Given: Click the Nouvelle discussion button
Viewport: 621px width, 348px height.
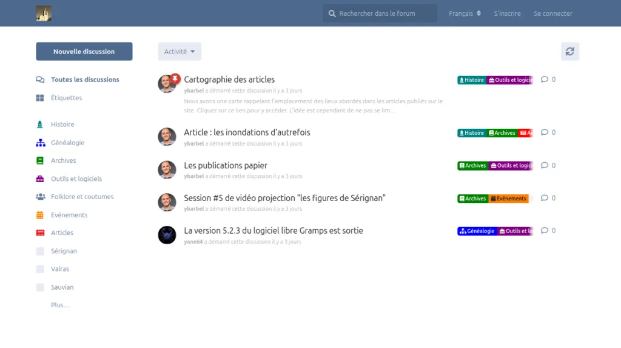Looking at the screenshot, I should [84, 52].
